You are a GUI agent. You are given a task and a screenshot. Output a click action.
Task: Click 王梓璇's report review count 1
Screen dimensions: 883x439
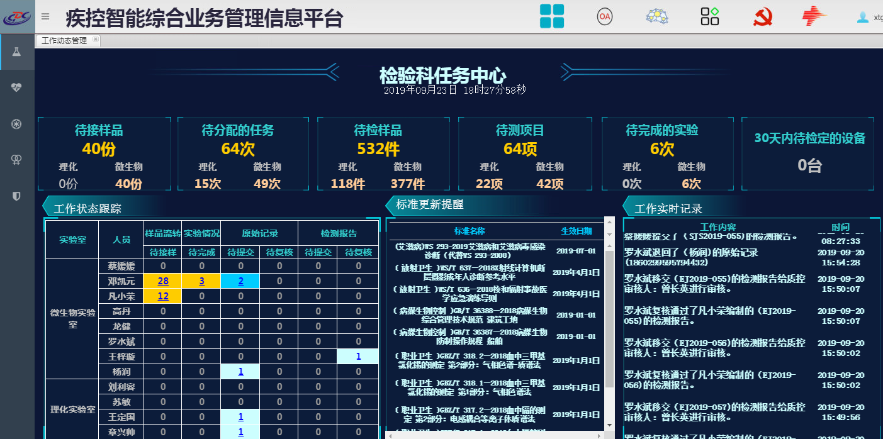point(358,357)
